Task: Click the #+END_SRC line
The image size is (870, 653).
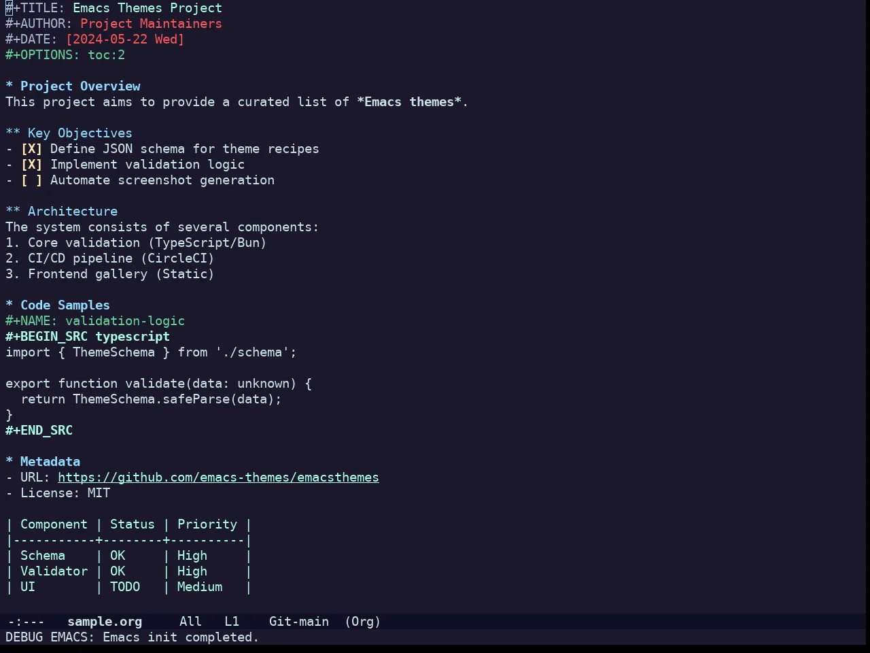Action: [x=39, y=431]
